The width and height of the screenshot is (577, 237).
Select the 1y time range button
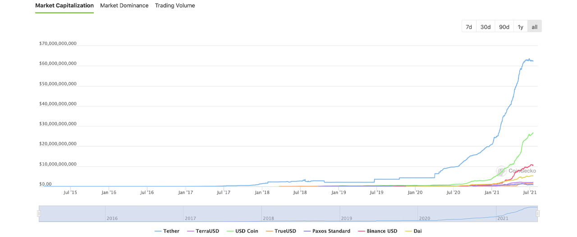521,27
